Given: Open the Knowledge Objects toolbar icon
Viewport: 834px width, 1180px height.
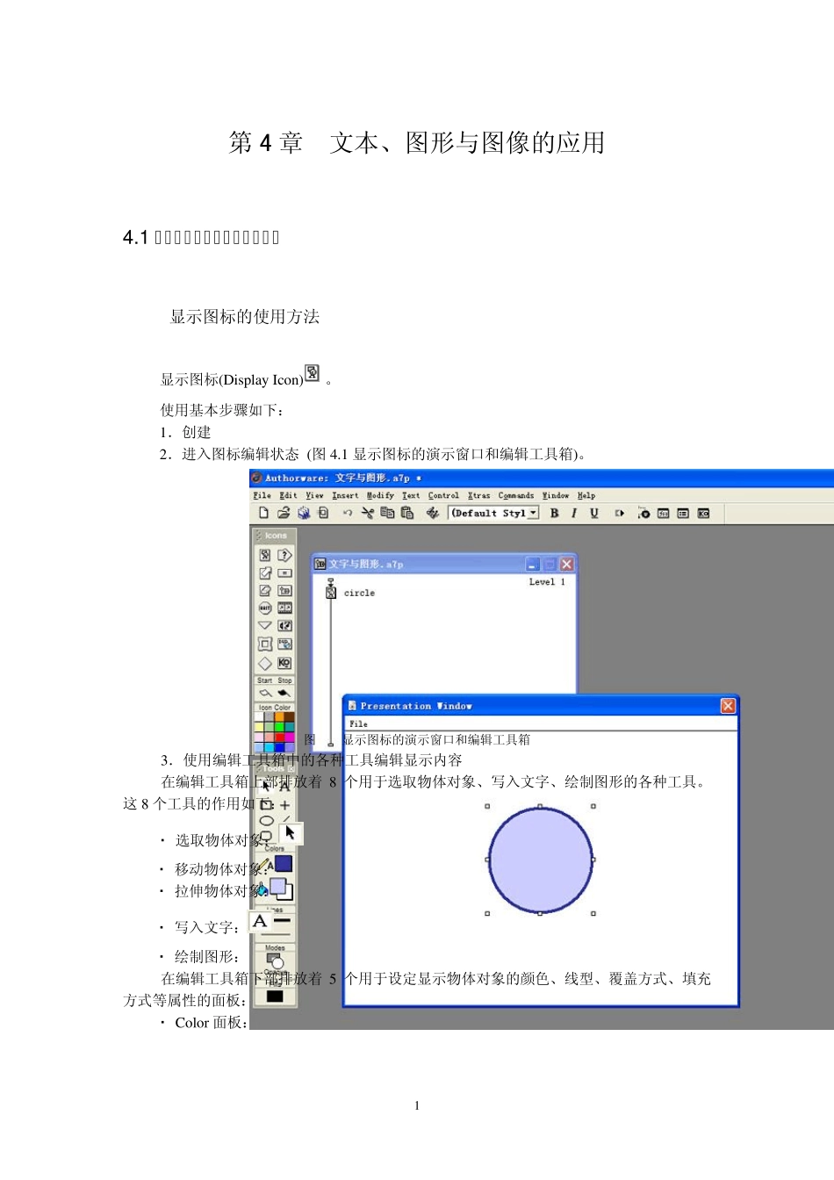Looking at the screenshot, I should coord(703,513).
